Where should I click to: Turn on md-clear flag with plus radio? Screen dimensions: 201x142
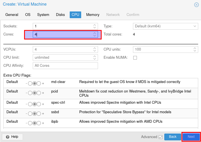point(39,84)
